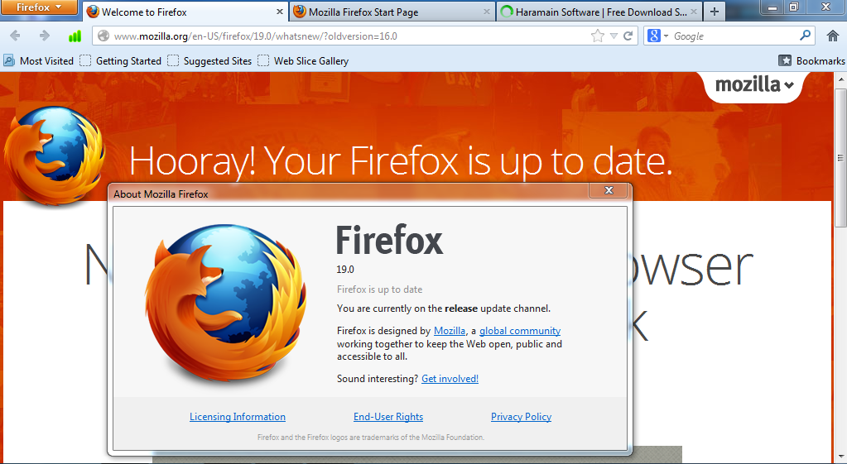
Task: Switch to the Welcome to Firefox tab
Action: [185, 12]
